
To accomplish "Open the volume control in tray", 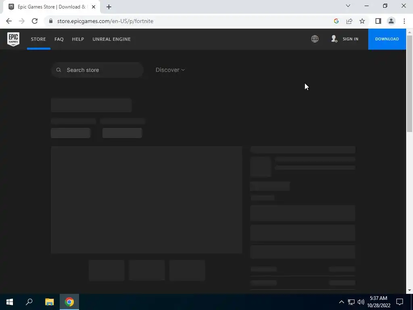I will coord(361,302).
